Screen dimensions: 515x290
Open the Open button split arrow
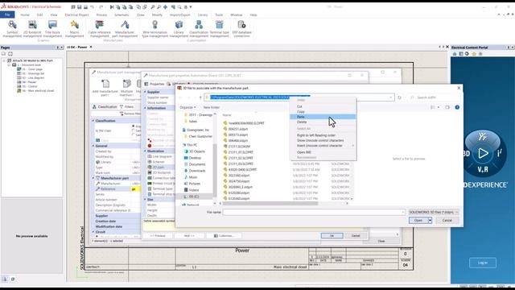click(x=430, y=220)
